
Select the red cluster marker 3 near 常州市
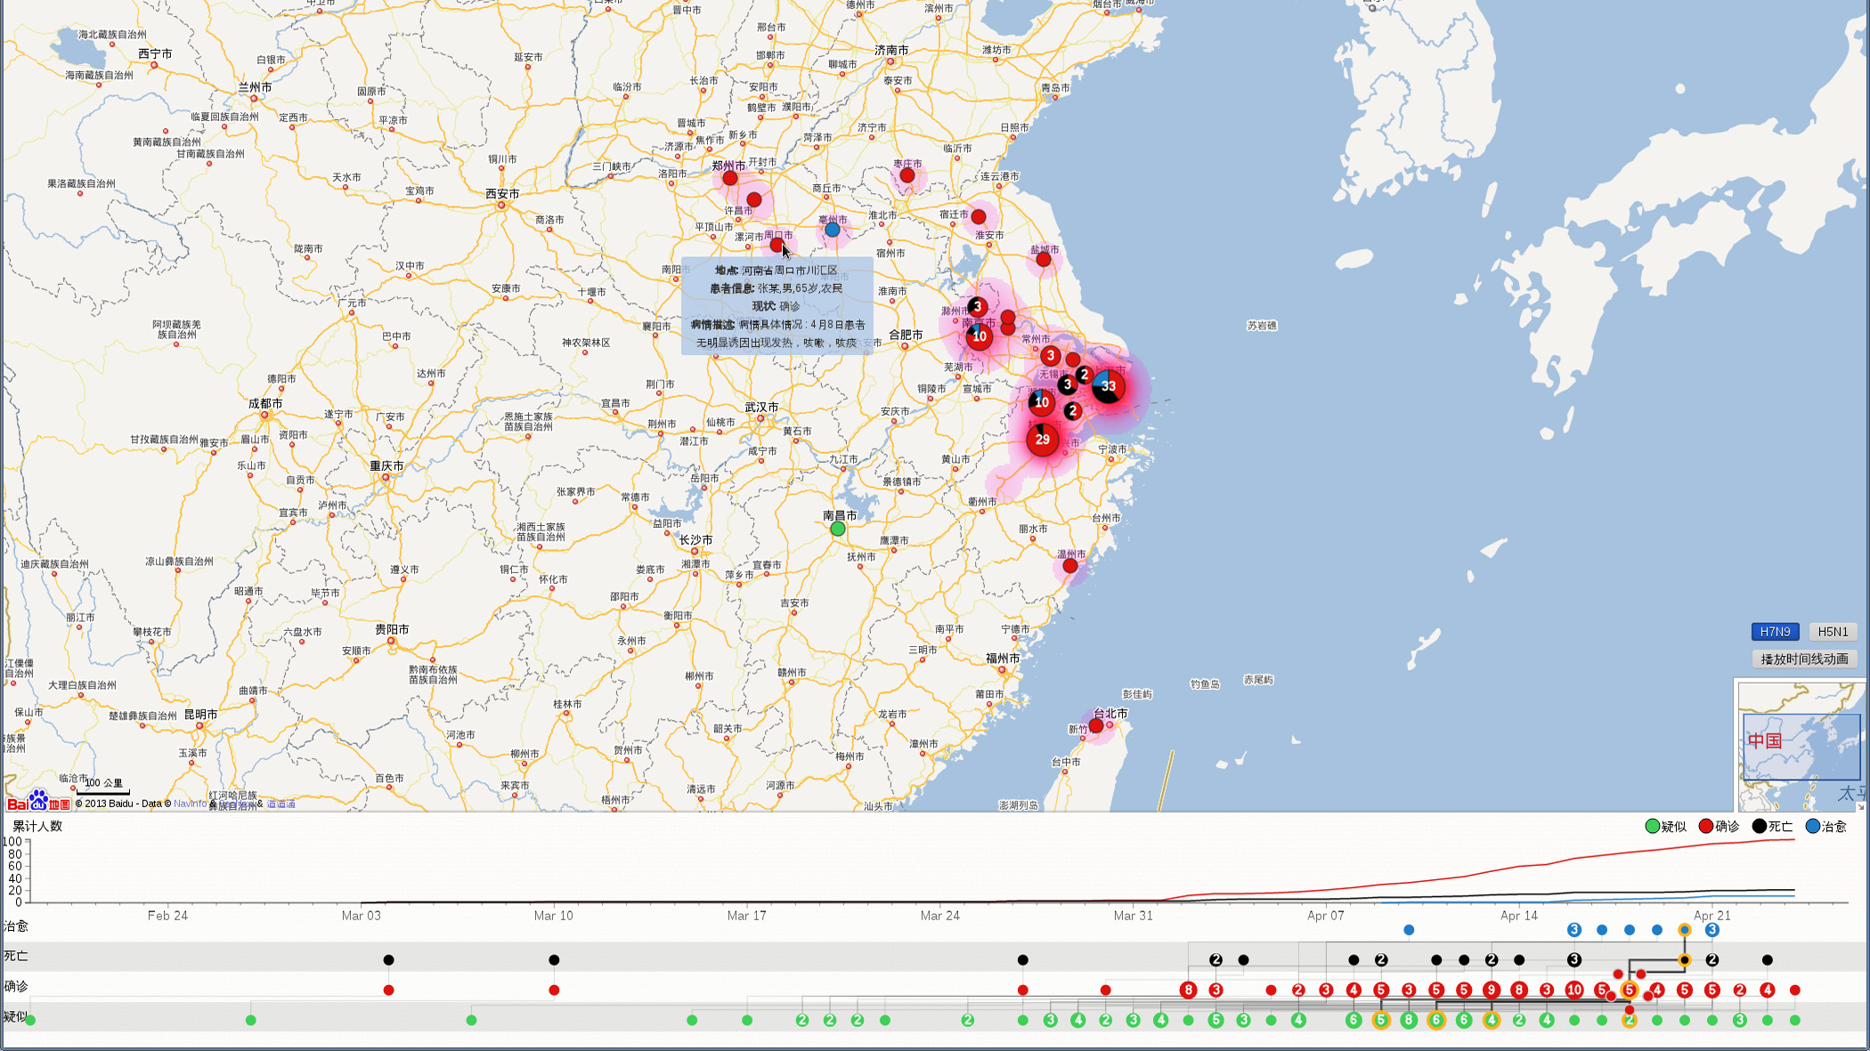point(1051,356)
